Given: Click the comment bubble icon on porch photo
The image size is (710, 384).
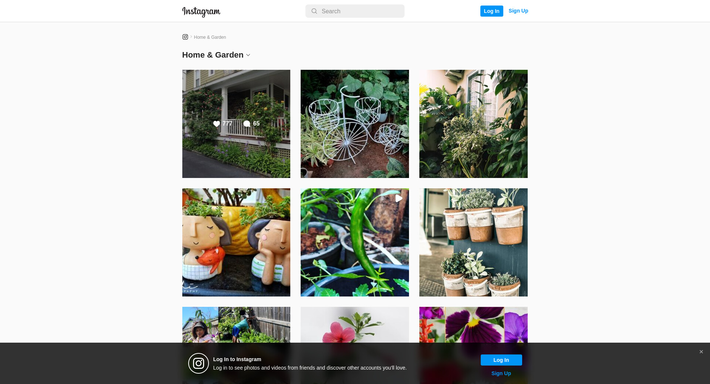Looking at the screenshot, I should 247,124.
